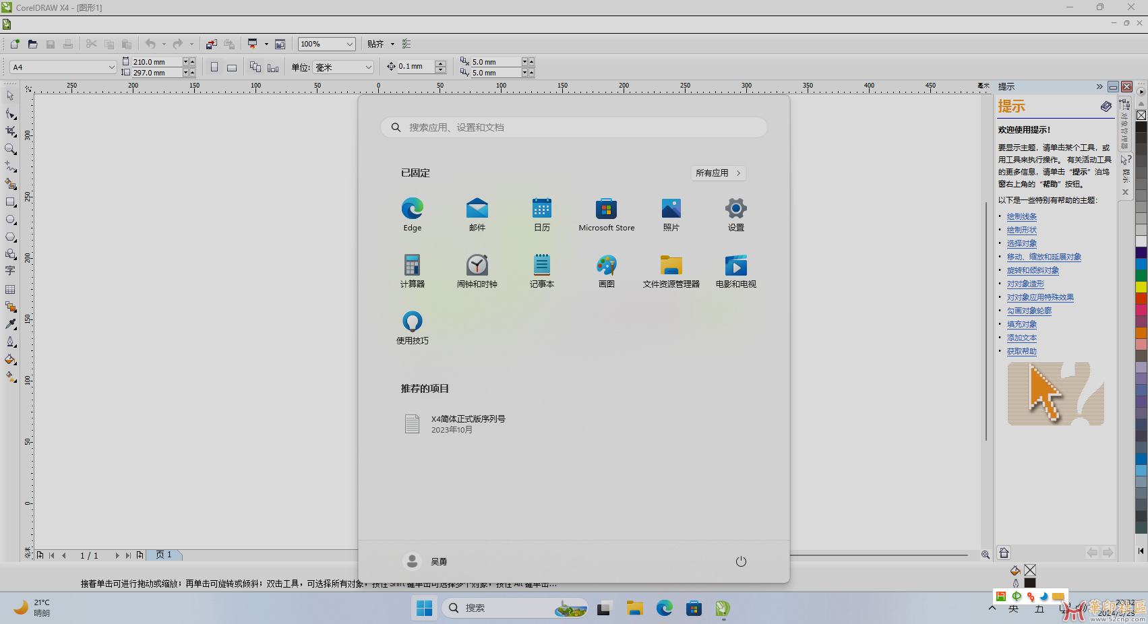This screenshot has height=624, width=1148.
Task: Select the Text tool (字)
Action: (x=10, y=271)
